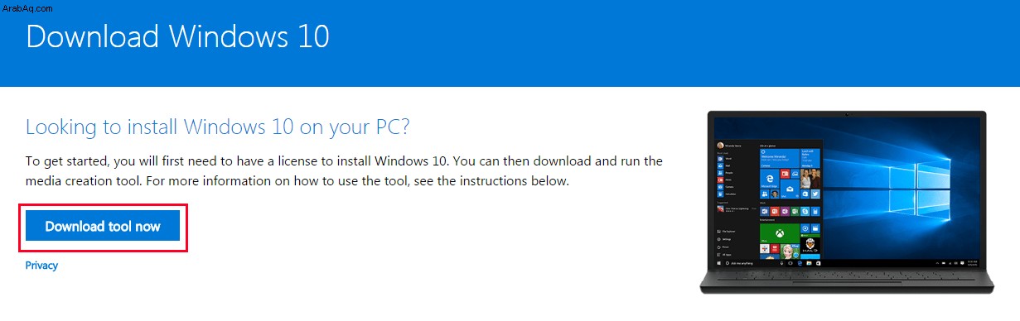Screen dimensions: 1020x321
Task: Click the ArabAq.com watermark text
Action: coord(27,7)
